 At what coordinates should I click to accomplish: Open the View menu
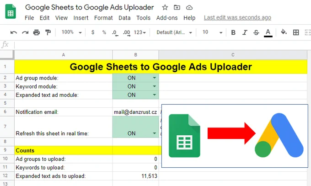pyautogui.click(x=61, y=18)
